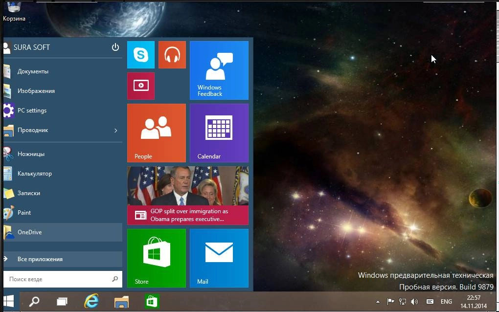
Task: Open the Music headphones tile
Action: (x=172, y=55)
